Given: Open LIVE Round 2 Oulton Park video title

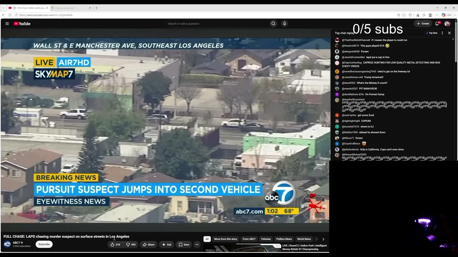Looking at the screenshot, I should point(304,247).
